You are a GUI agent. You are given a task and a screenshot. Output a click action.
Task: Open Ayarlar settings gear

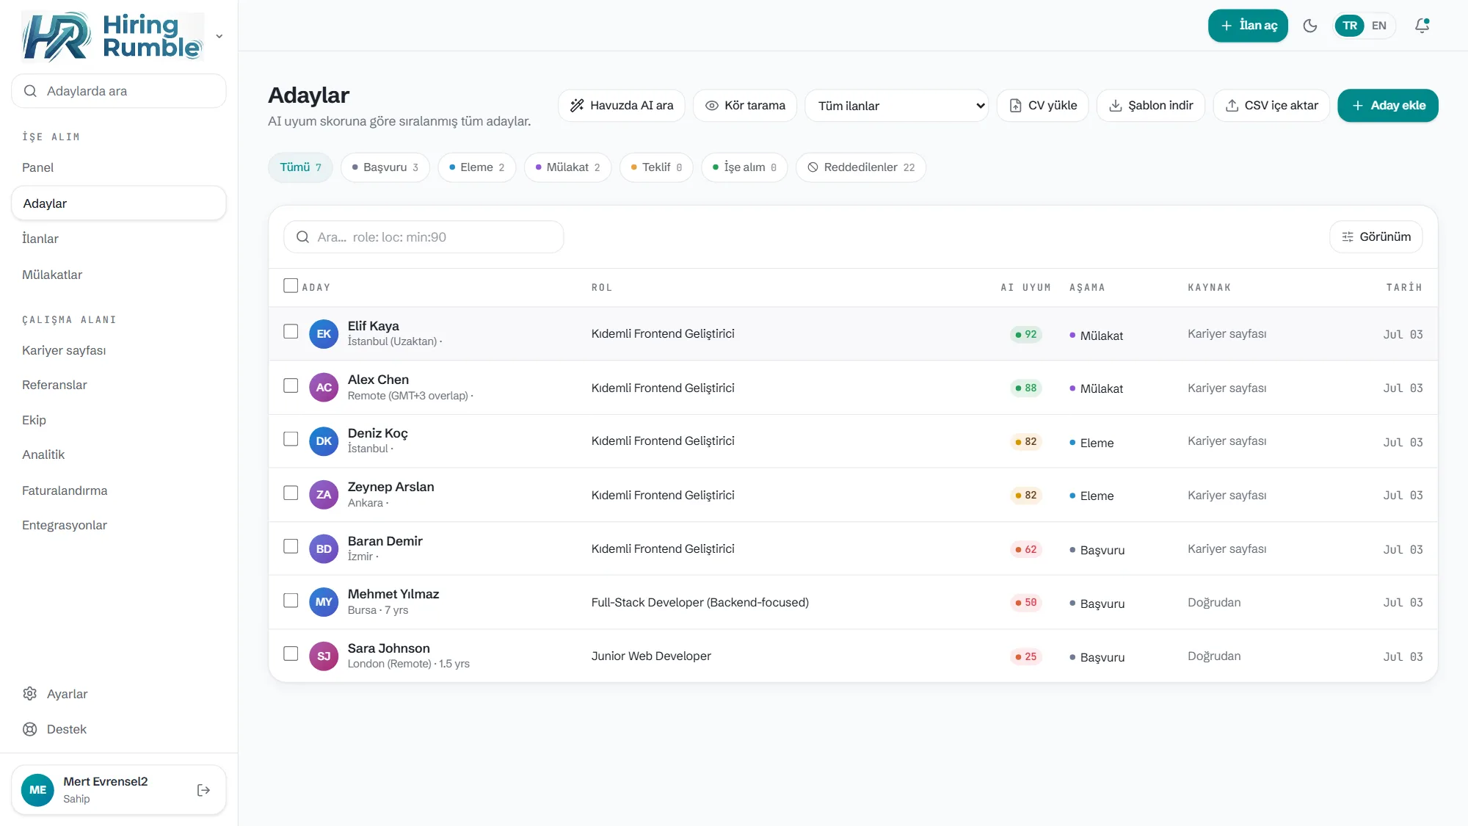pos(30,694)
